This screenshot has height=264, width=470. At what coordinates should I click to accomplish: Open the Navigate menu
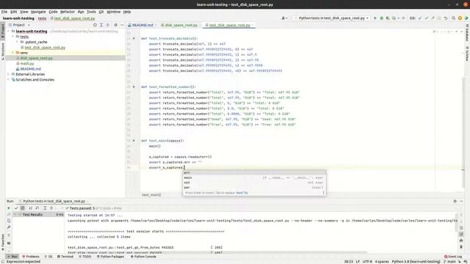[x=38, y=12]
